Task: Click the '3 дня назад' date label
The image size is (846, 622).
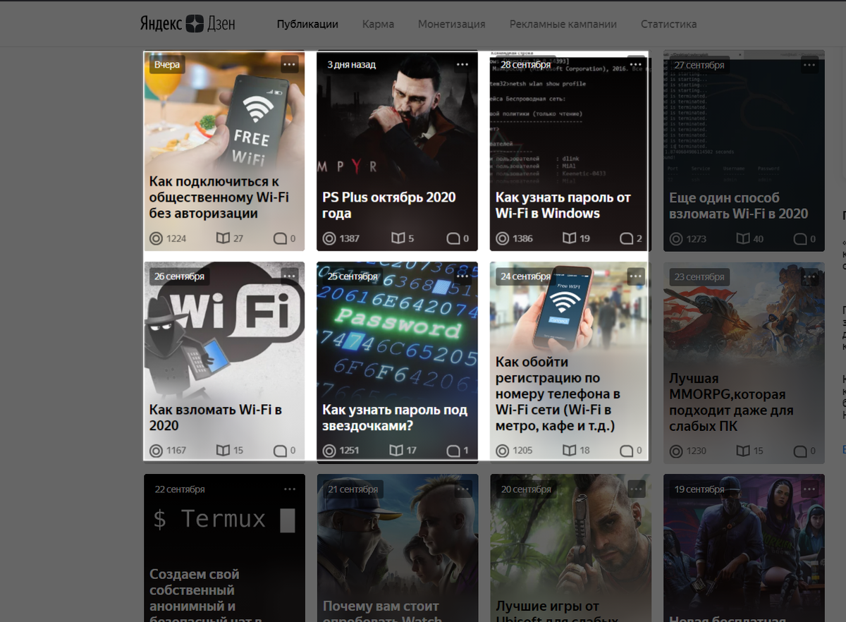Action: pos(352,64)
